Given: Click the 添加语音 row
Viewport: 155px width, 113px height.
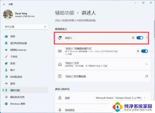Looking at the screenshot, I should pyautogui.click(x=103, y=109).
